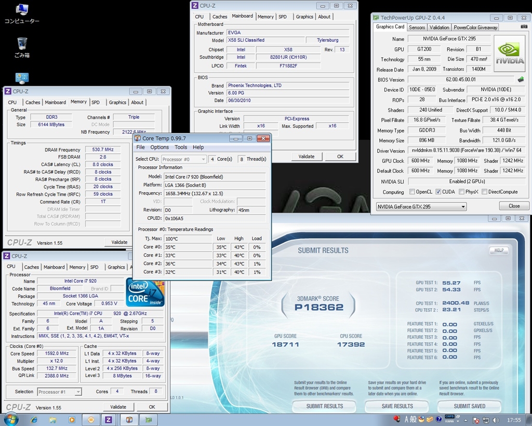This screenshot has height=426, width=532.
Task: Click the NVIDIA logo in GPU-Z
Action: point(509,54)
